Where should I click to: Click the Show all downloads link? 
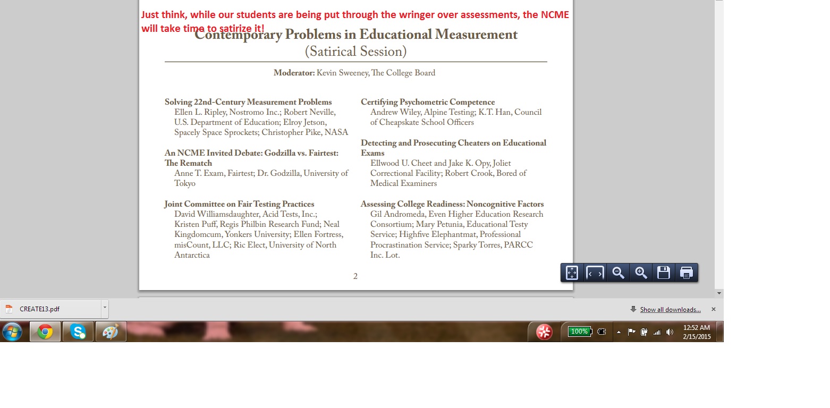(x=670, y=310)
